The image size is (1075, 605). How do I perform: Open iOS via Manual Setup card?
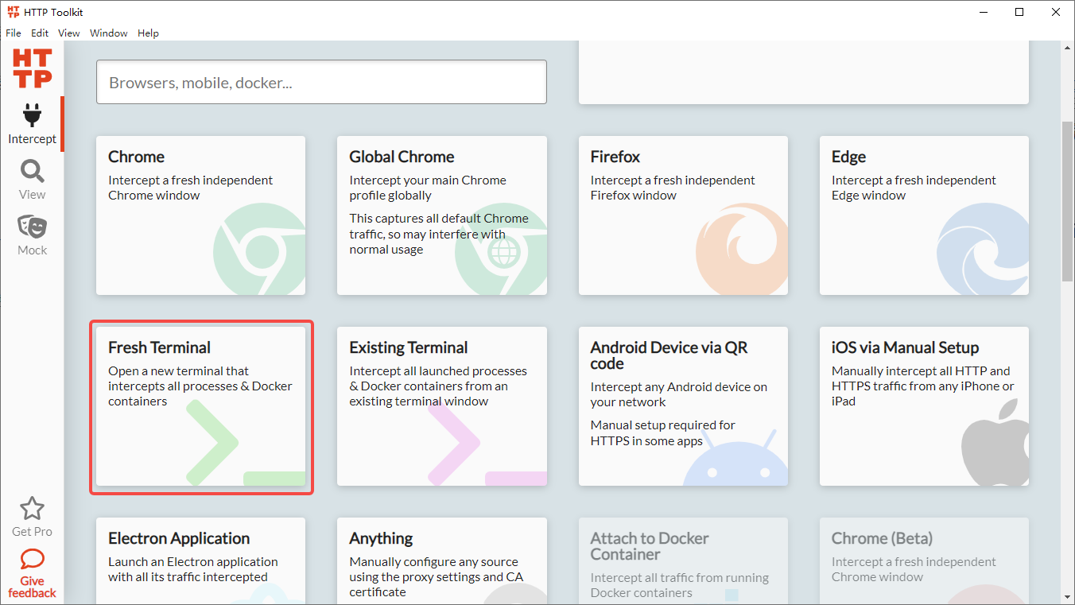coord(924,406)
